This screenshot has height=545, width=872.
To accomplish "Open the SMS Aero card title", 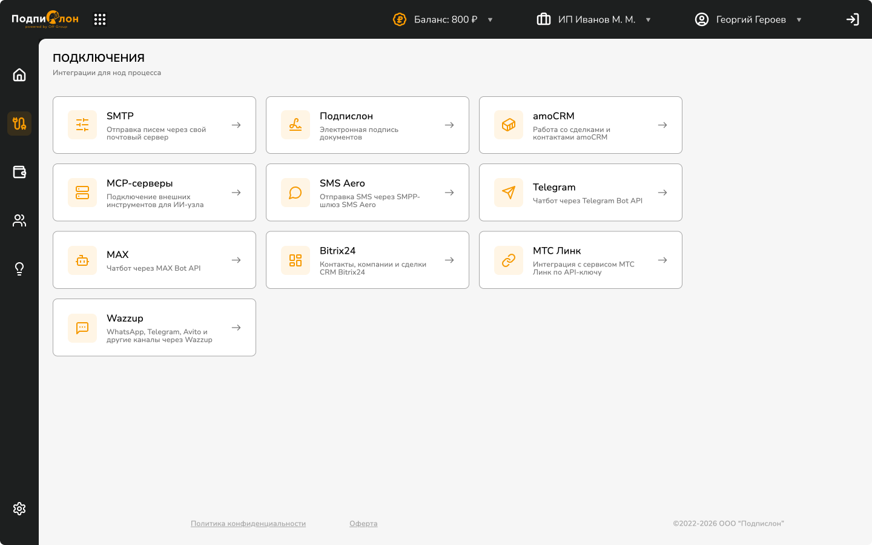I will pyautogui.click(x=342, y=183).
